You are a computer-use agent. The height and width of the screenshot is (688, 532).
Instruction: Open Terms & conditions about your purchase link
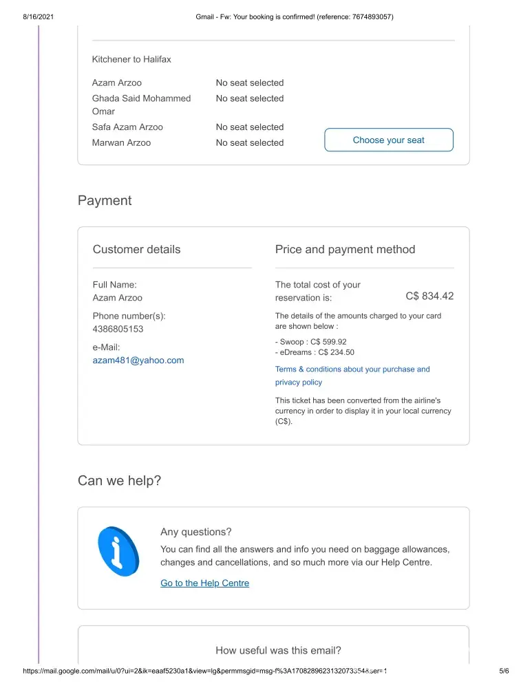[x=352, y=369]
